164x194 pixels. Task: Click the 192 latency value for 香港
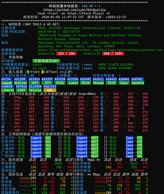coord(34,178)
